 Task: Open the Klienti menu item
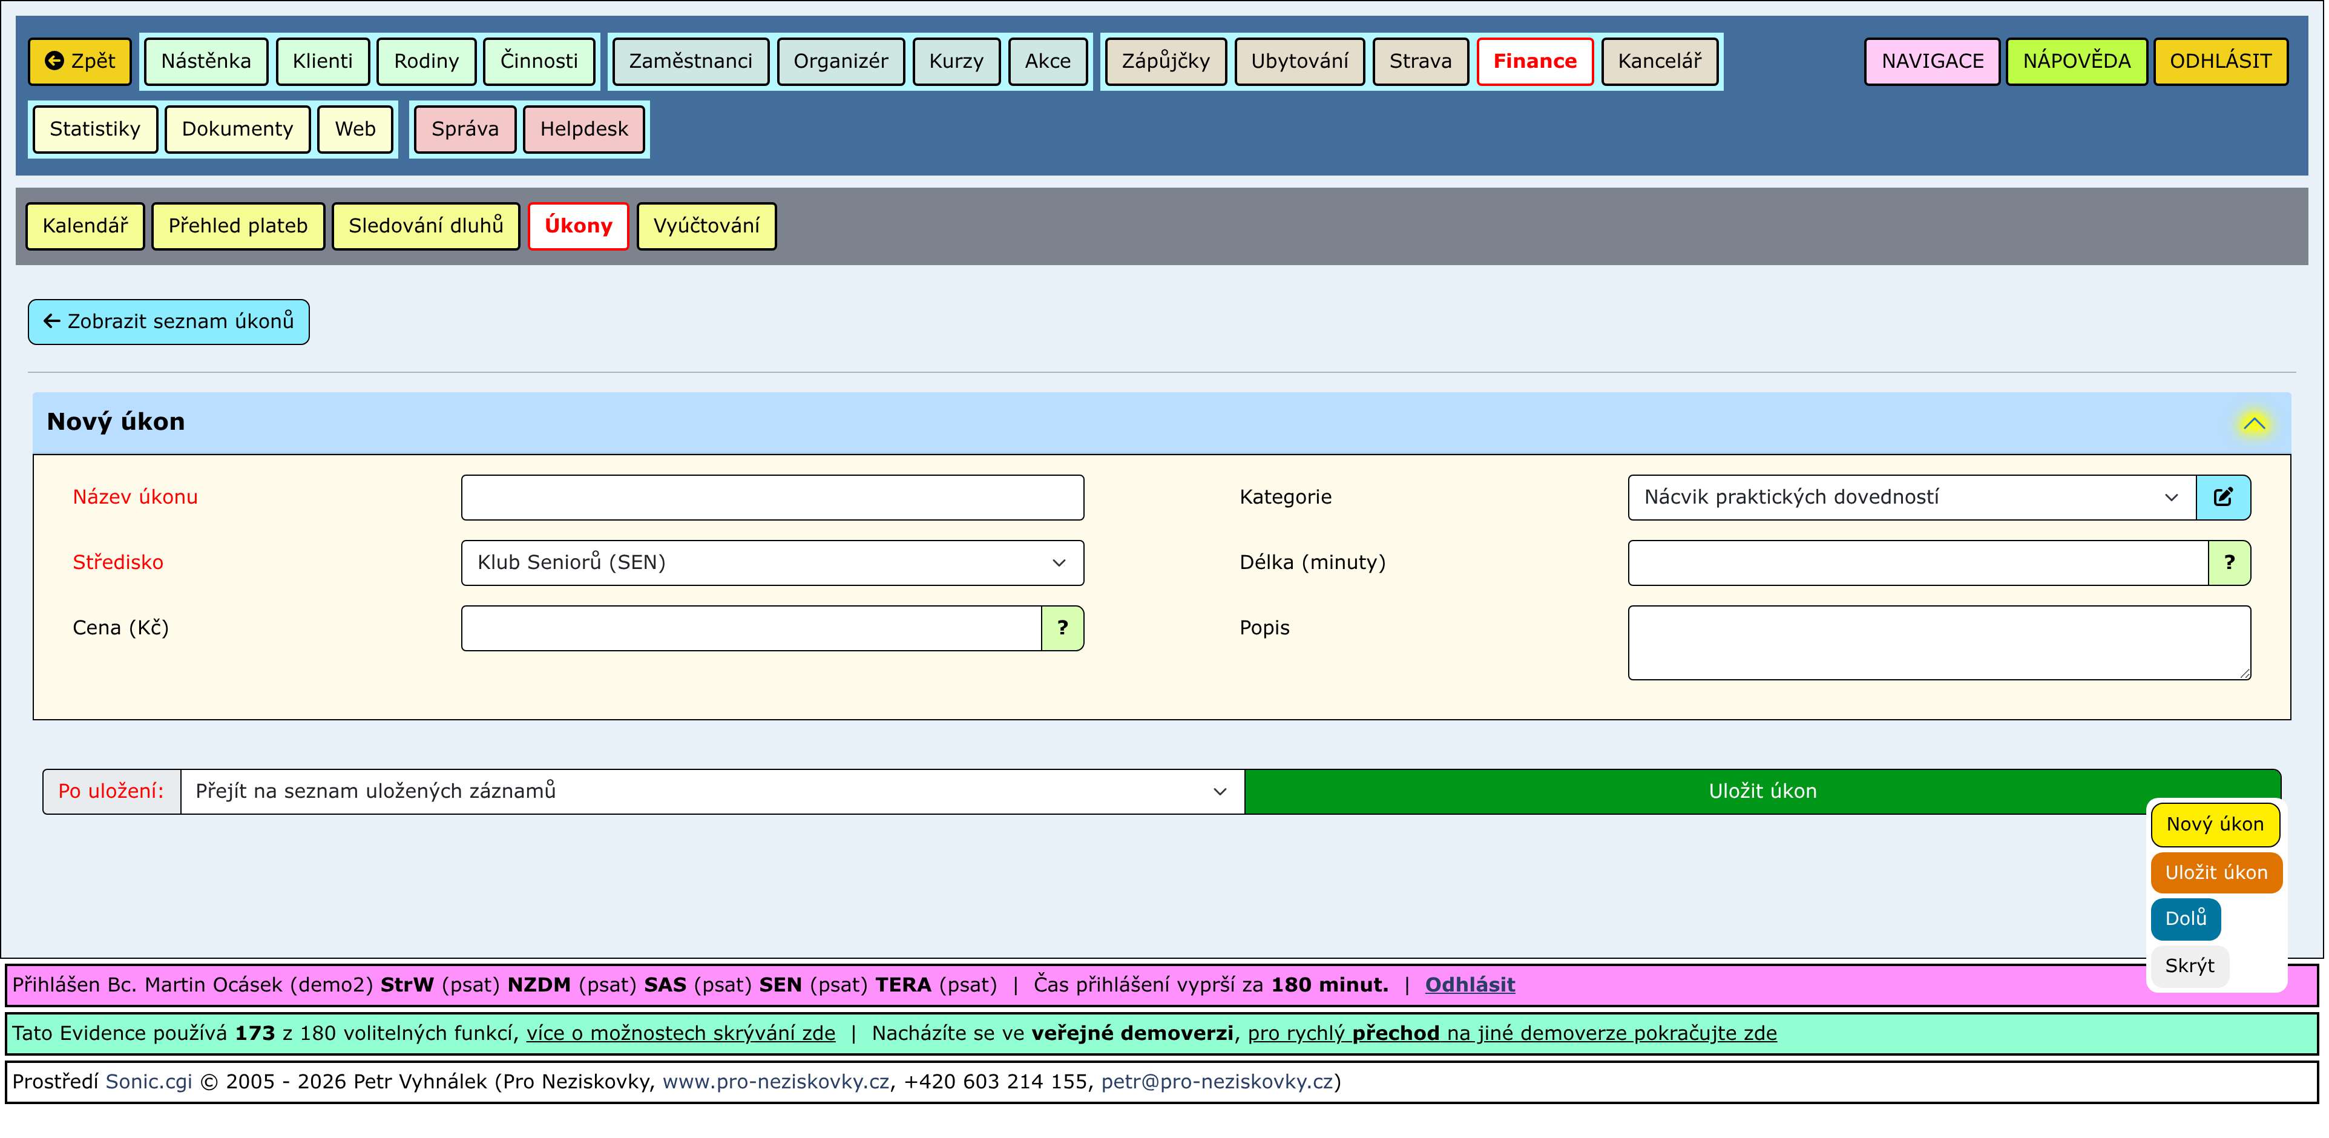point(322,62)
